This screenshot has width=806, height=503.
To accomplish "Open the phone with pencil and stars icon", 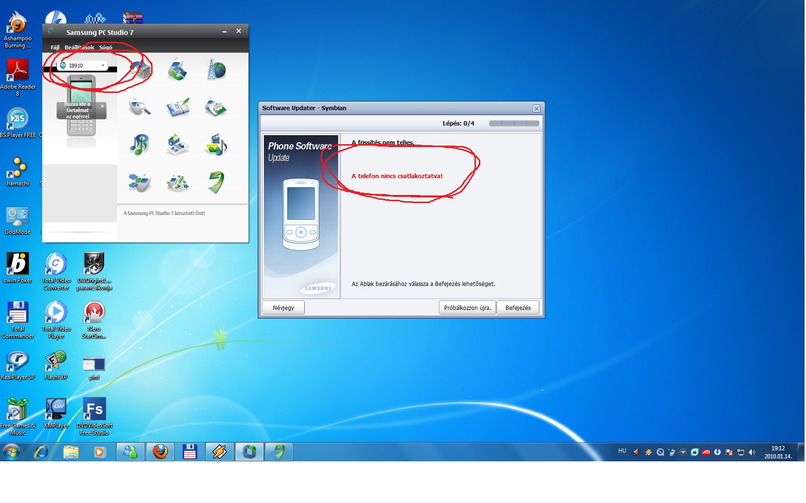I will 178,183.
